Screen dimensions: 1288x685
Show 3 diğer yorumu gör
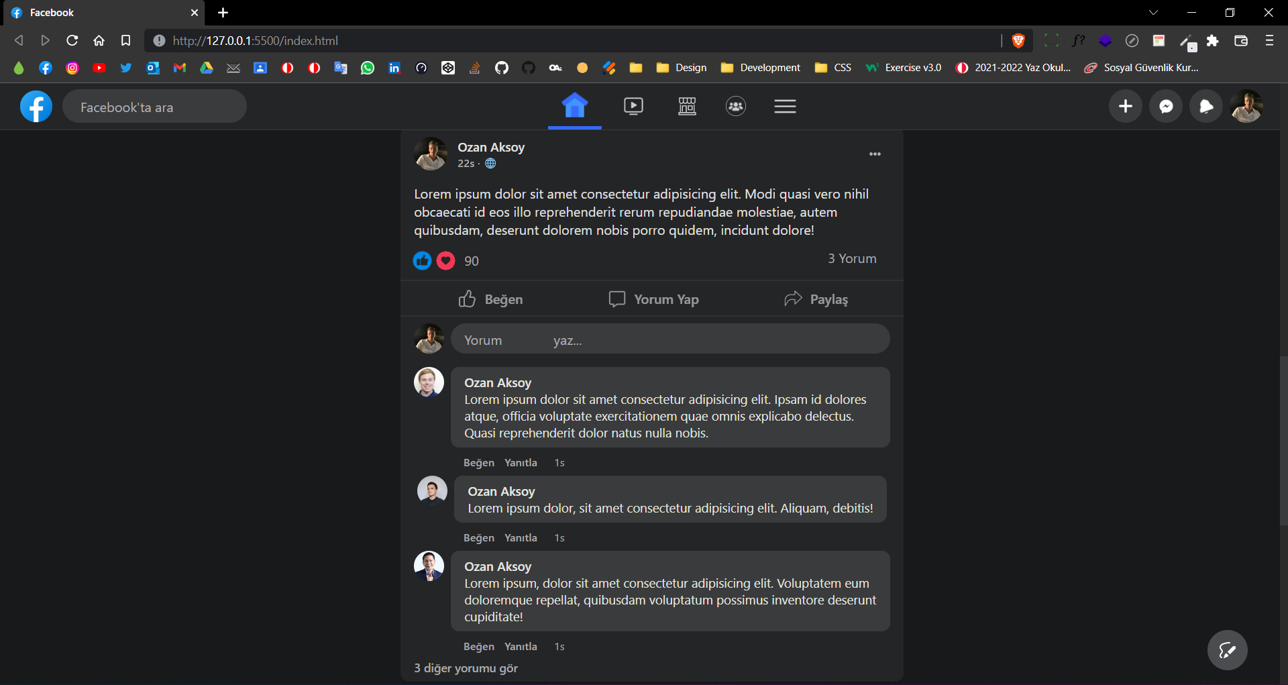tap(466, 668)
